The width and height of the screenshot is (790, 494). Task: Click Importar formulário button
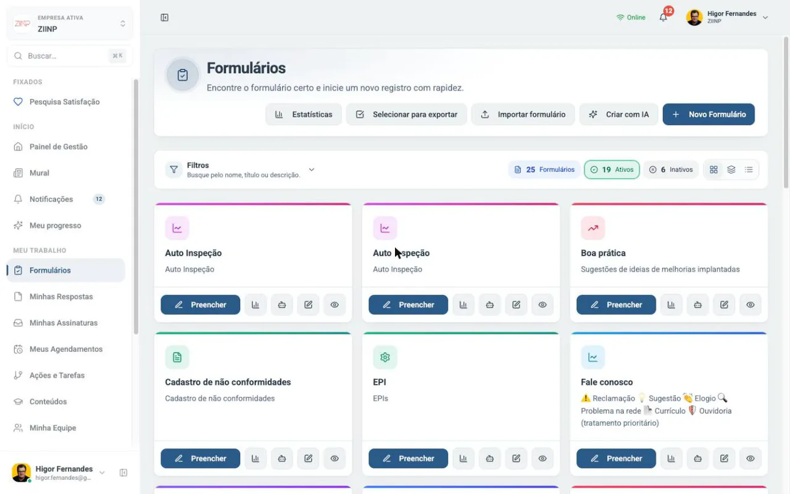coord(523,114)
